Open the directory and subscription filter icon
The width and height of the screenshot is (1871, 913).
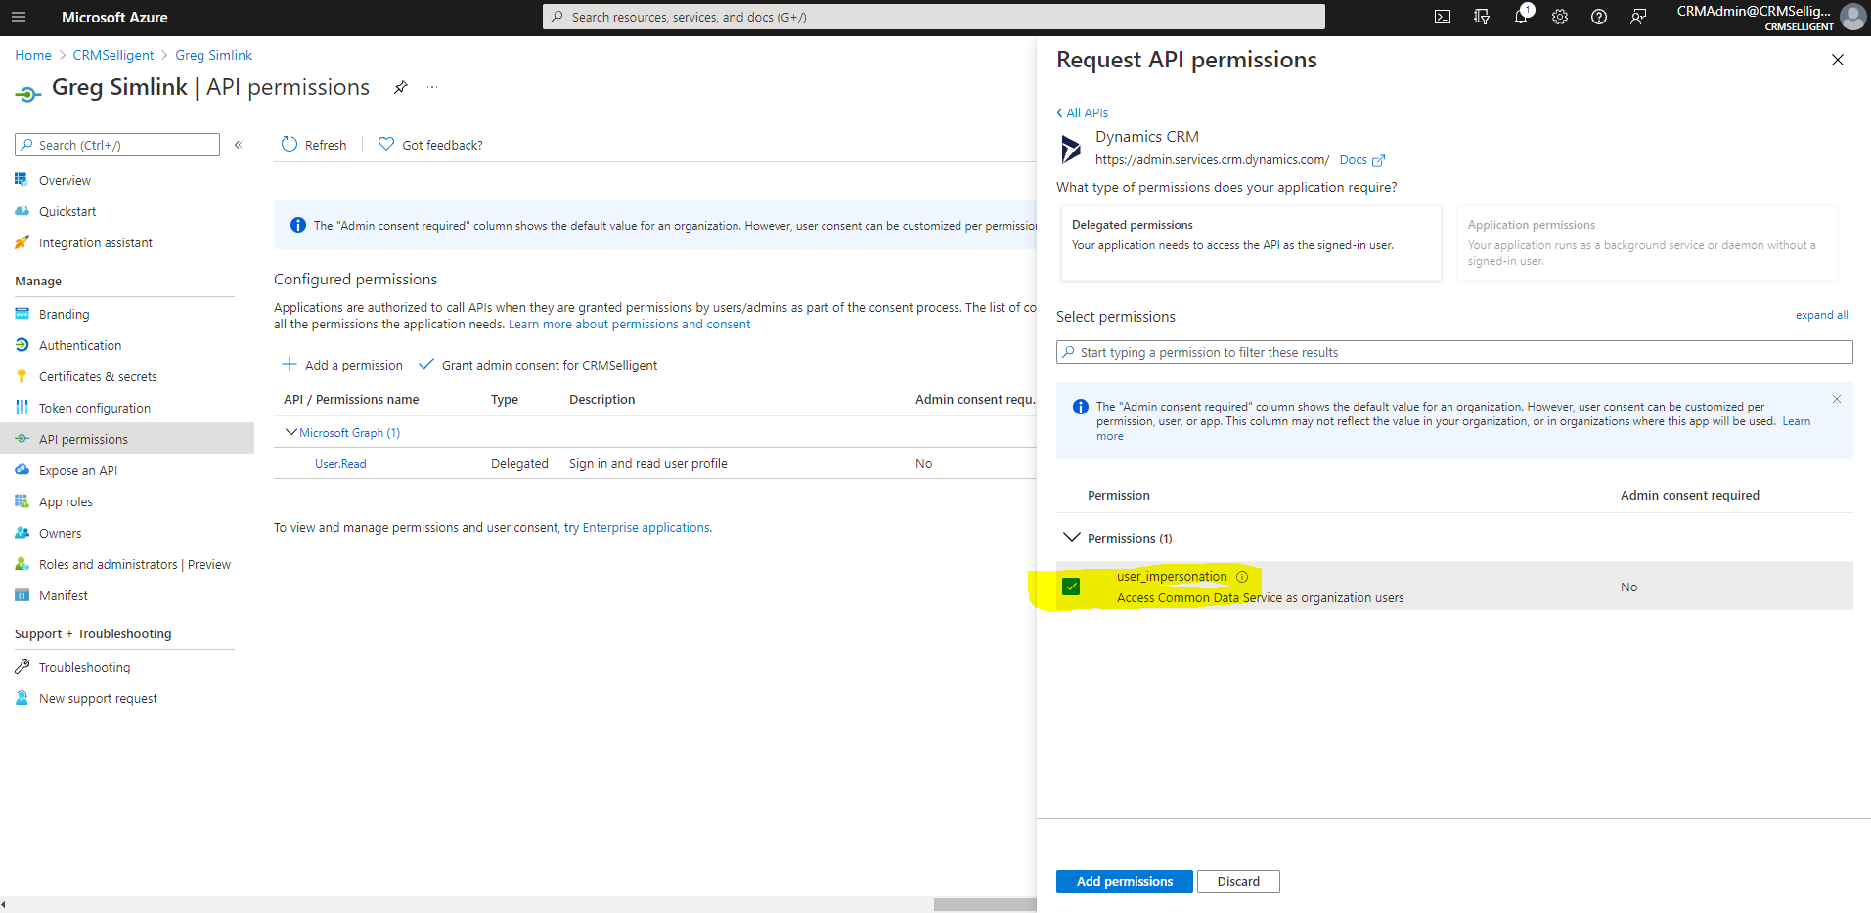[x=1481, y=17]
